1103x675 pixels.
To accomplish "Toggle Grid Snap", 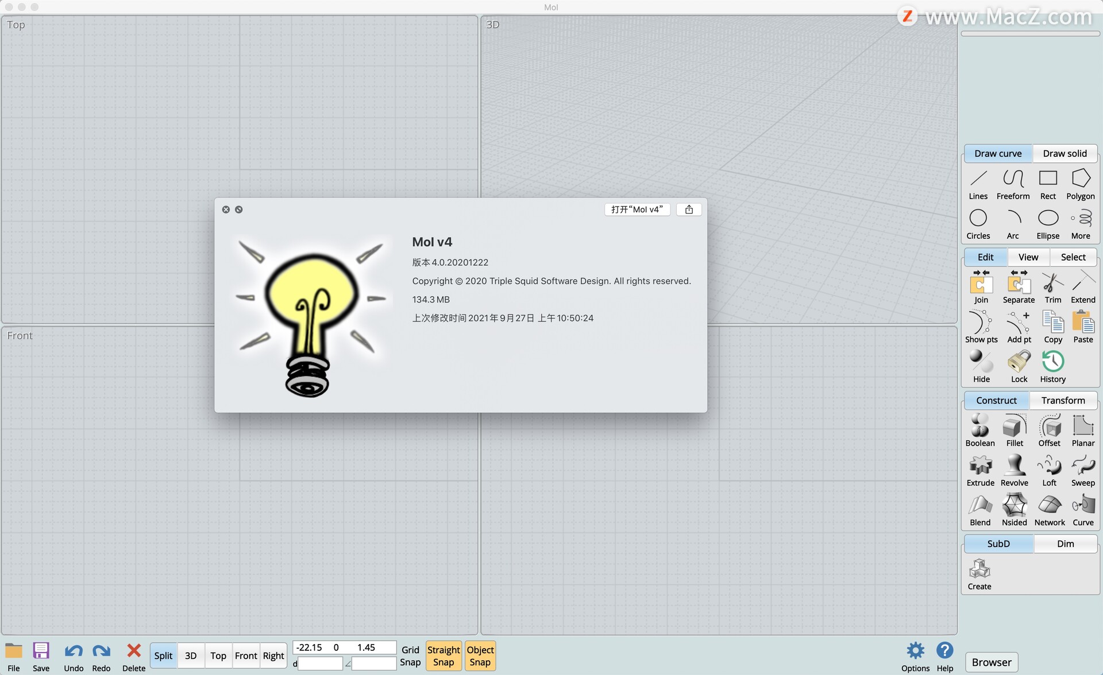I will pyautogui.click(x=410, y=655).
